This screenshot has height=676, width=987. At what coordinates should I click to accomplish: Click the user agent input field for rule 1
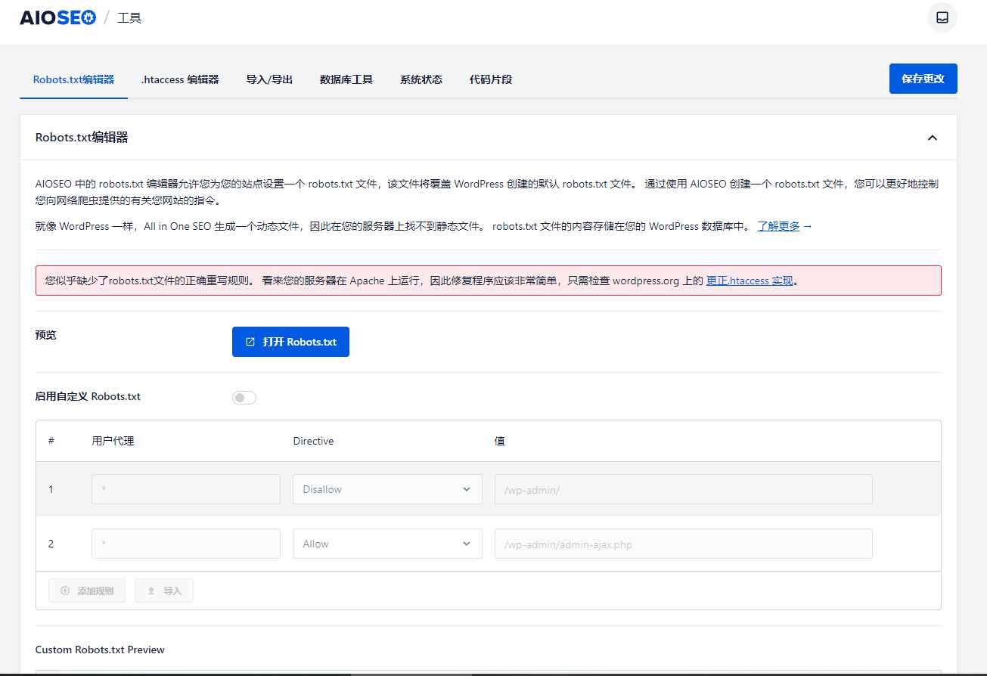pyautogui.click(x=185, y=489)
